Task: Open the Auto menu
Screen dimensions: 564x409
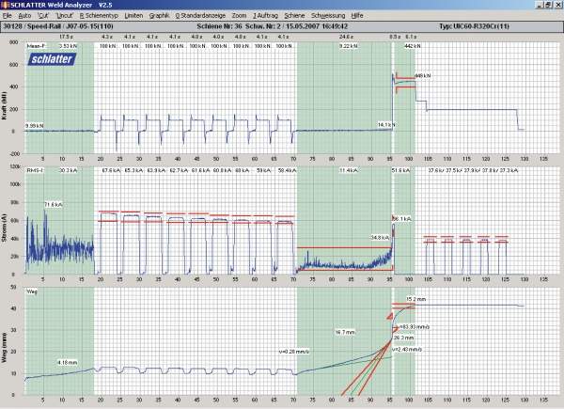Action: click(x=23, y=17)
